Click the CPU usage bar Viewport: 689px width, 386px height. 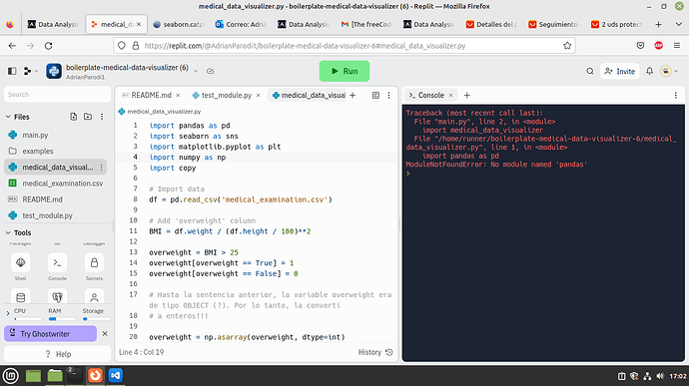[x=28, y=319]
